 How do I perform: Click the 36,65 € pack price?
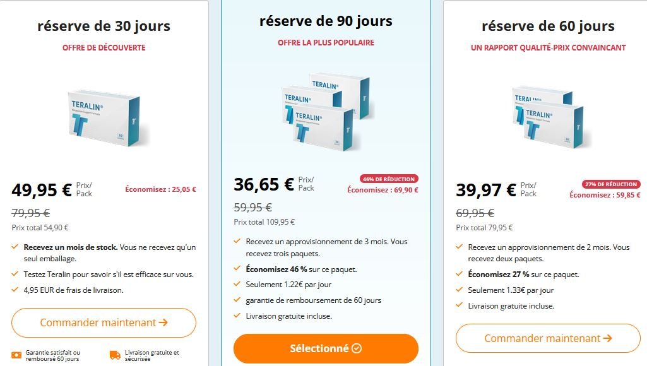pos(264,184)
